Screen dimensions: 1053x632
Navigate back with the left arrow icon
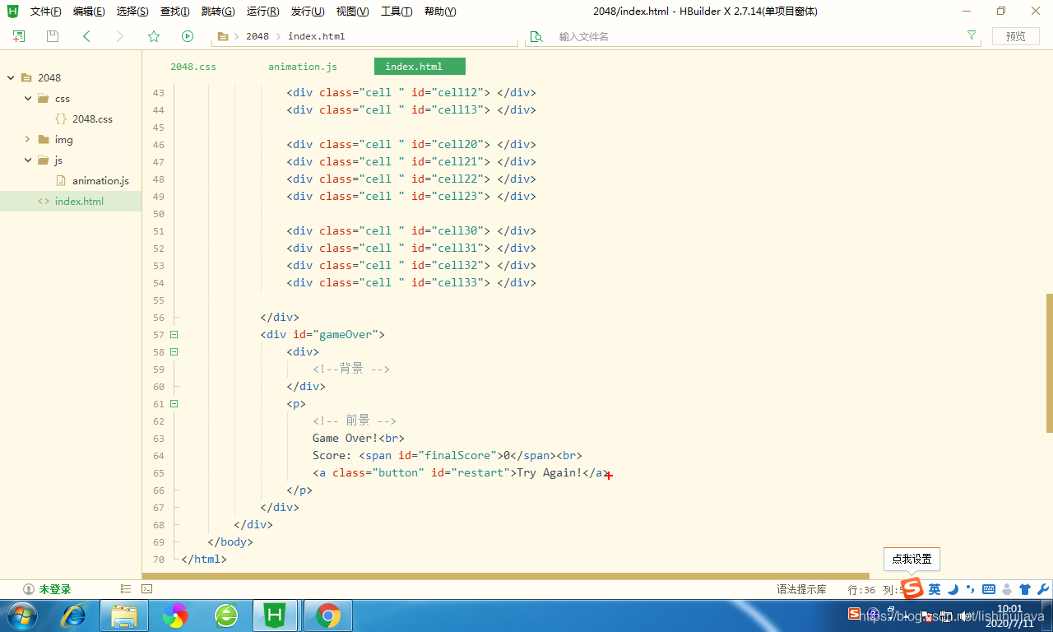point(86,36)
